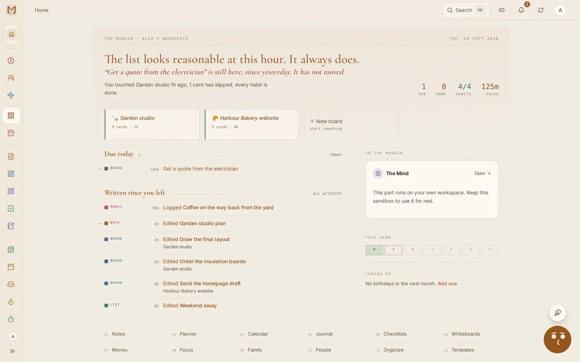Open the purple notebook Journal icon
The width and height of the screenshot is (580, 362).
(x=11, y=226)
